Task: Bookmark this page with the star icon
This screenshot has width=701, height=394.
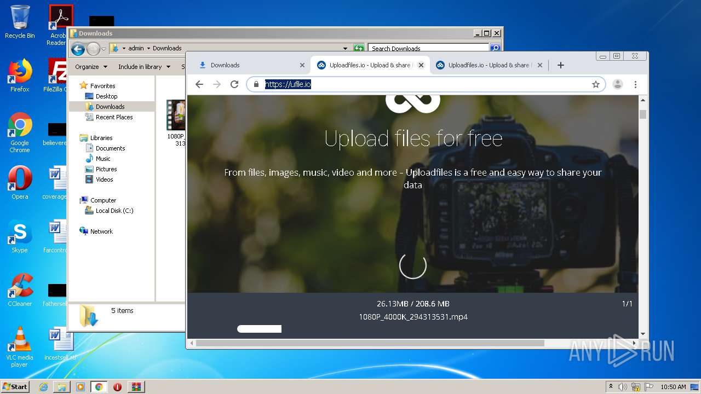Action: tap(596, 84)
